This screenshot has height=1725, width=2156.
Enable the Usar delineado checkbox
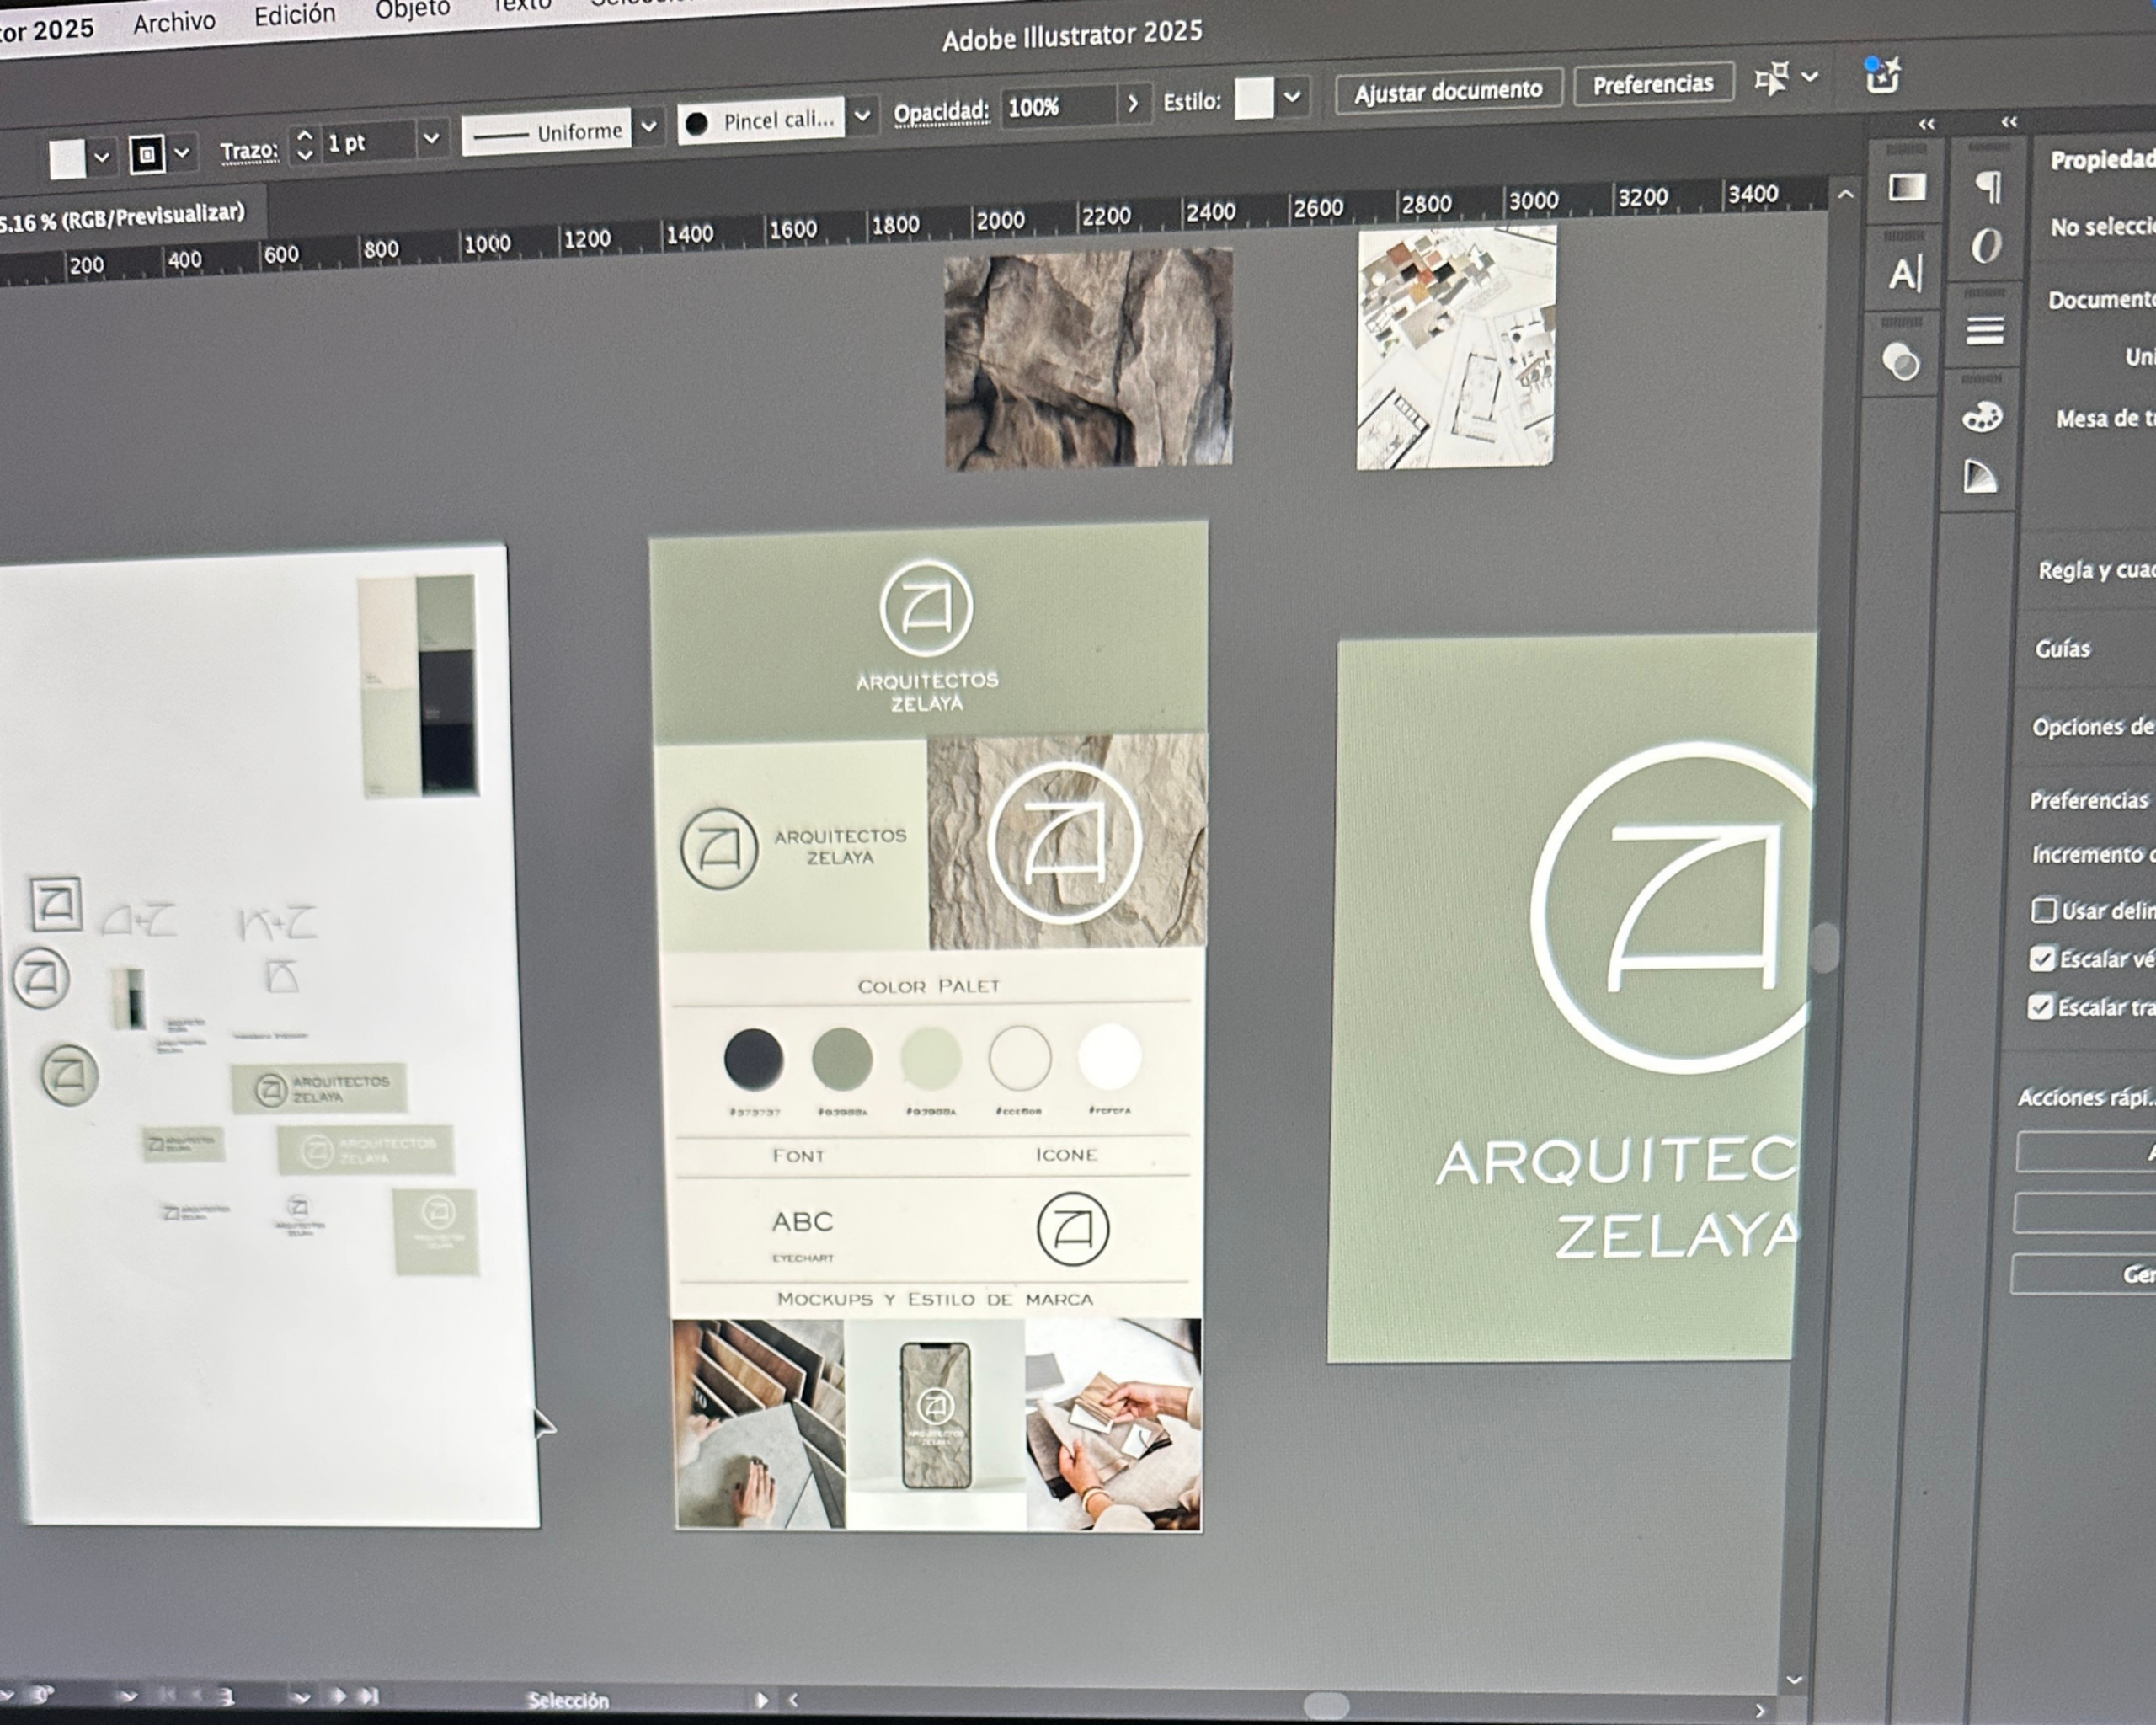pyautogui.click(x=2043, y=910)
